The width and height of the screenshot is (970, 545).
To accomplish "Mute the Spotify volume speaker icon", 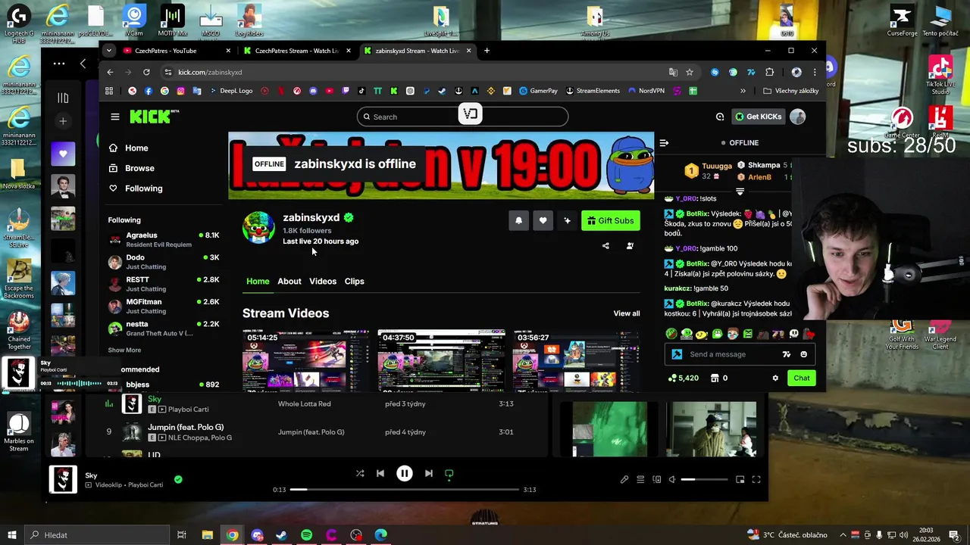I will 672,479.
